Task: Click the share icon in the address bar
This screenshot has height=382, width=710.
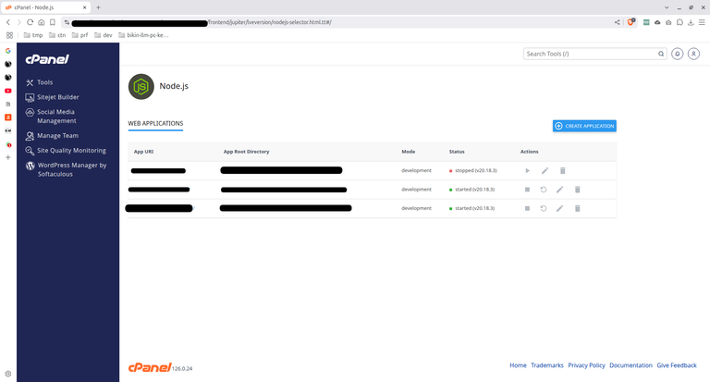Action: click(618, 22)
